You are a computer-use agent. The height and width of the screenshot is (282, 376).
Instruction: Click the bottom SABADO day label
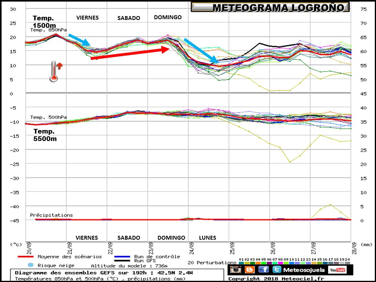pos(129,238)
